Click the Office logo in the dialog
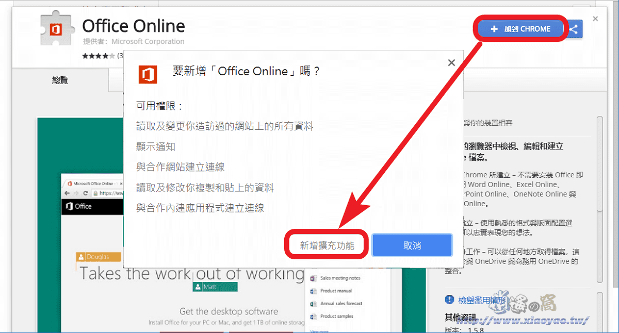Image resolution: width=619 pixels, height=333 pixels. (x=148, y=74)
